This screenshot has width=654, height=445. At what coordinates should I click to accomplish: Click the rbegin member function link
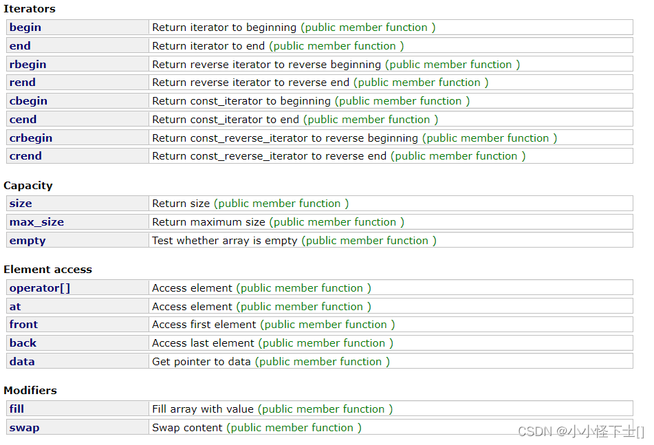coord(28,65)
